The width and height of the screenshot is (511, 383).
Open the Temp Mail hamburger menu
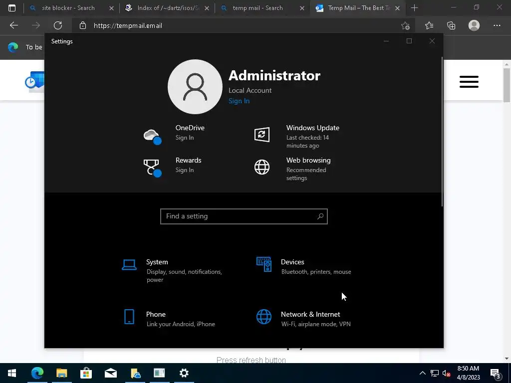click(469, 82)
